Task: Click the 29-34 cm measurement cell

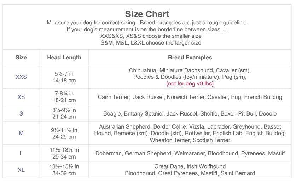Action: pyautogui.click(x=64, y=157)
